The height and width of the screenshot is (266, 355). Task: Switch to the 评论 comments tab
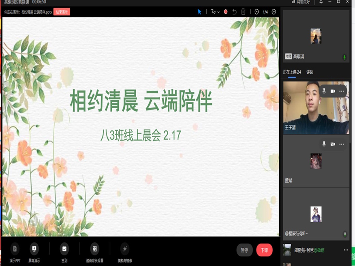(x=310, y=72)
